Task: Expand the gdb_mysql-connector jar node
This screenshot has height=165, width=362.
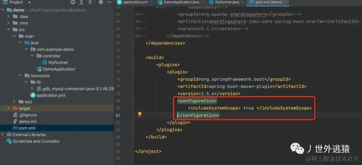Action: (32, 89)
